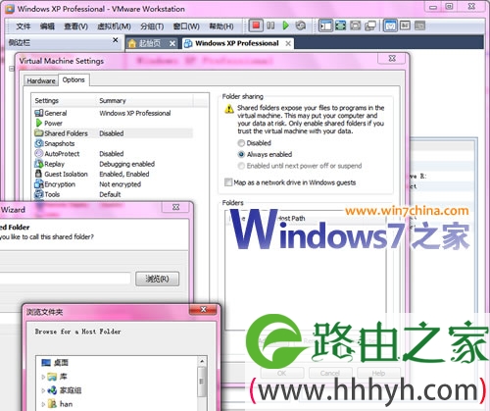Click OK in Virtual Machine Settings
Viewport: 490px width, 411px height.
point(282,373)
